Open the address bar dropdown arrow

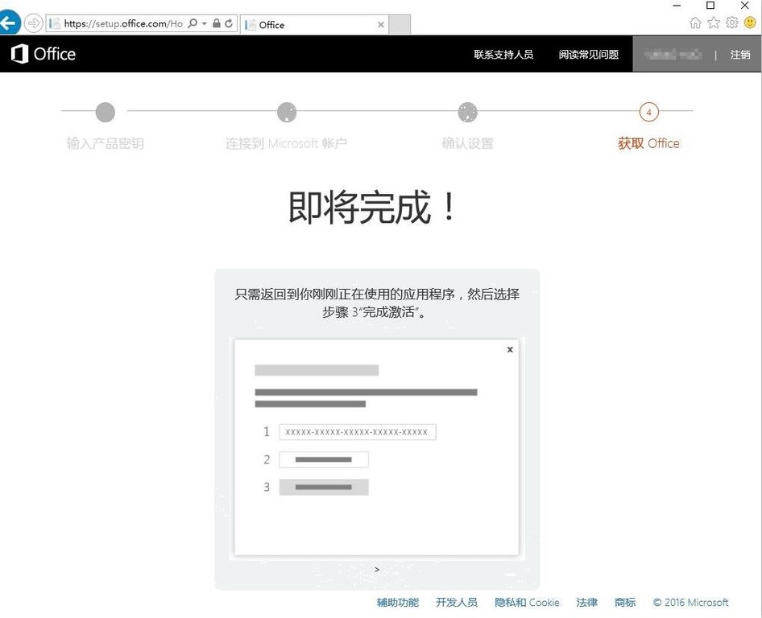pos(204,23)
